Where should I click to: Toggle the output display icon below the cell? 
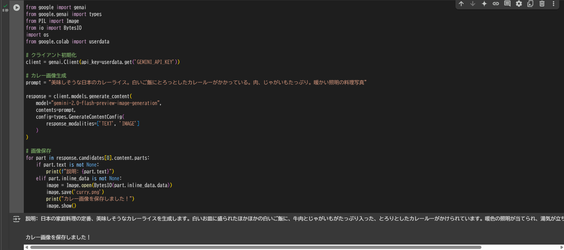[17, 219]
